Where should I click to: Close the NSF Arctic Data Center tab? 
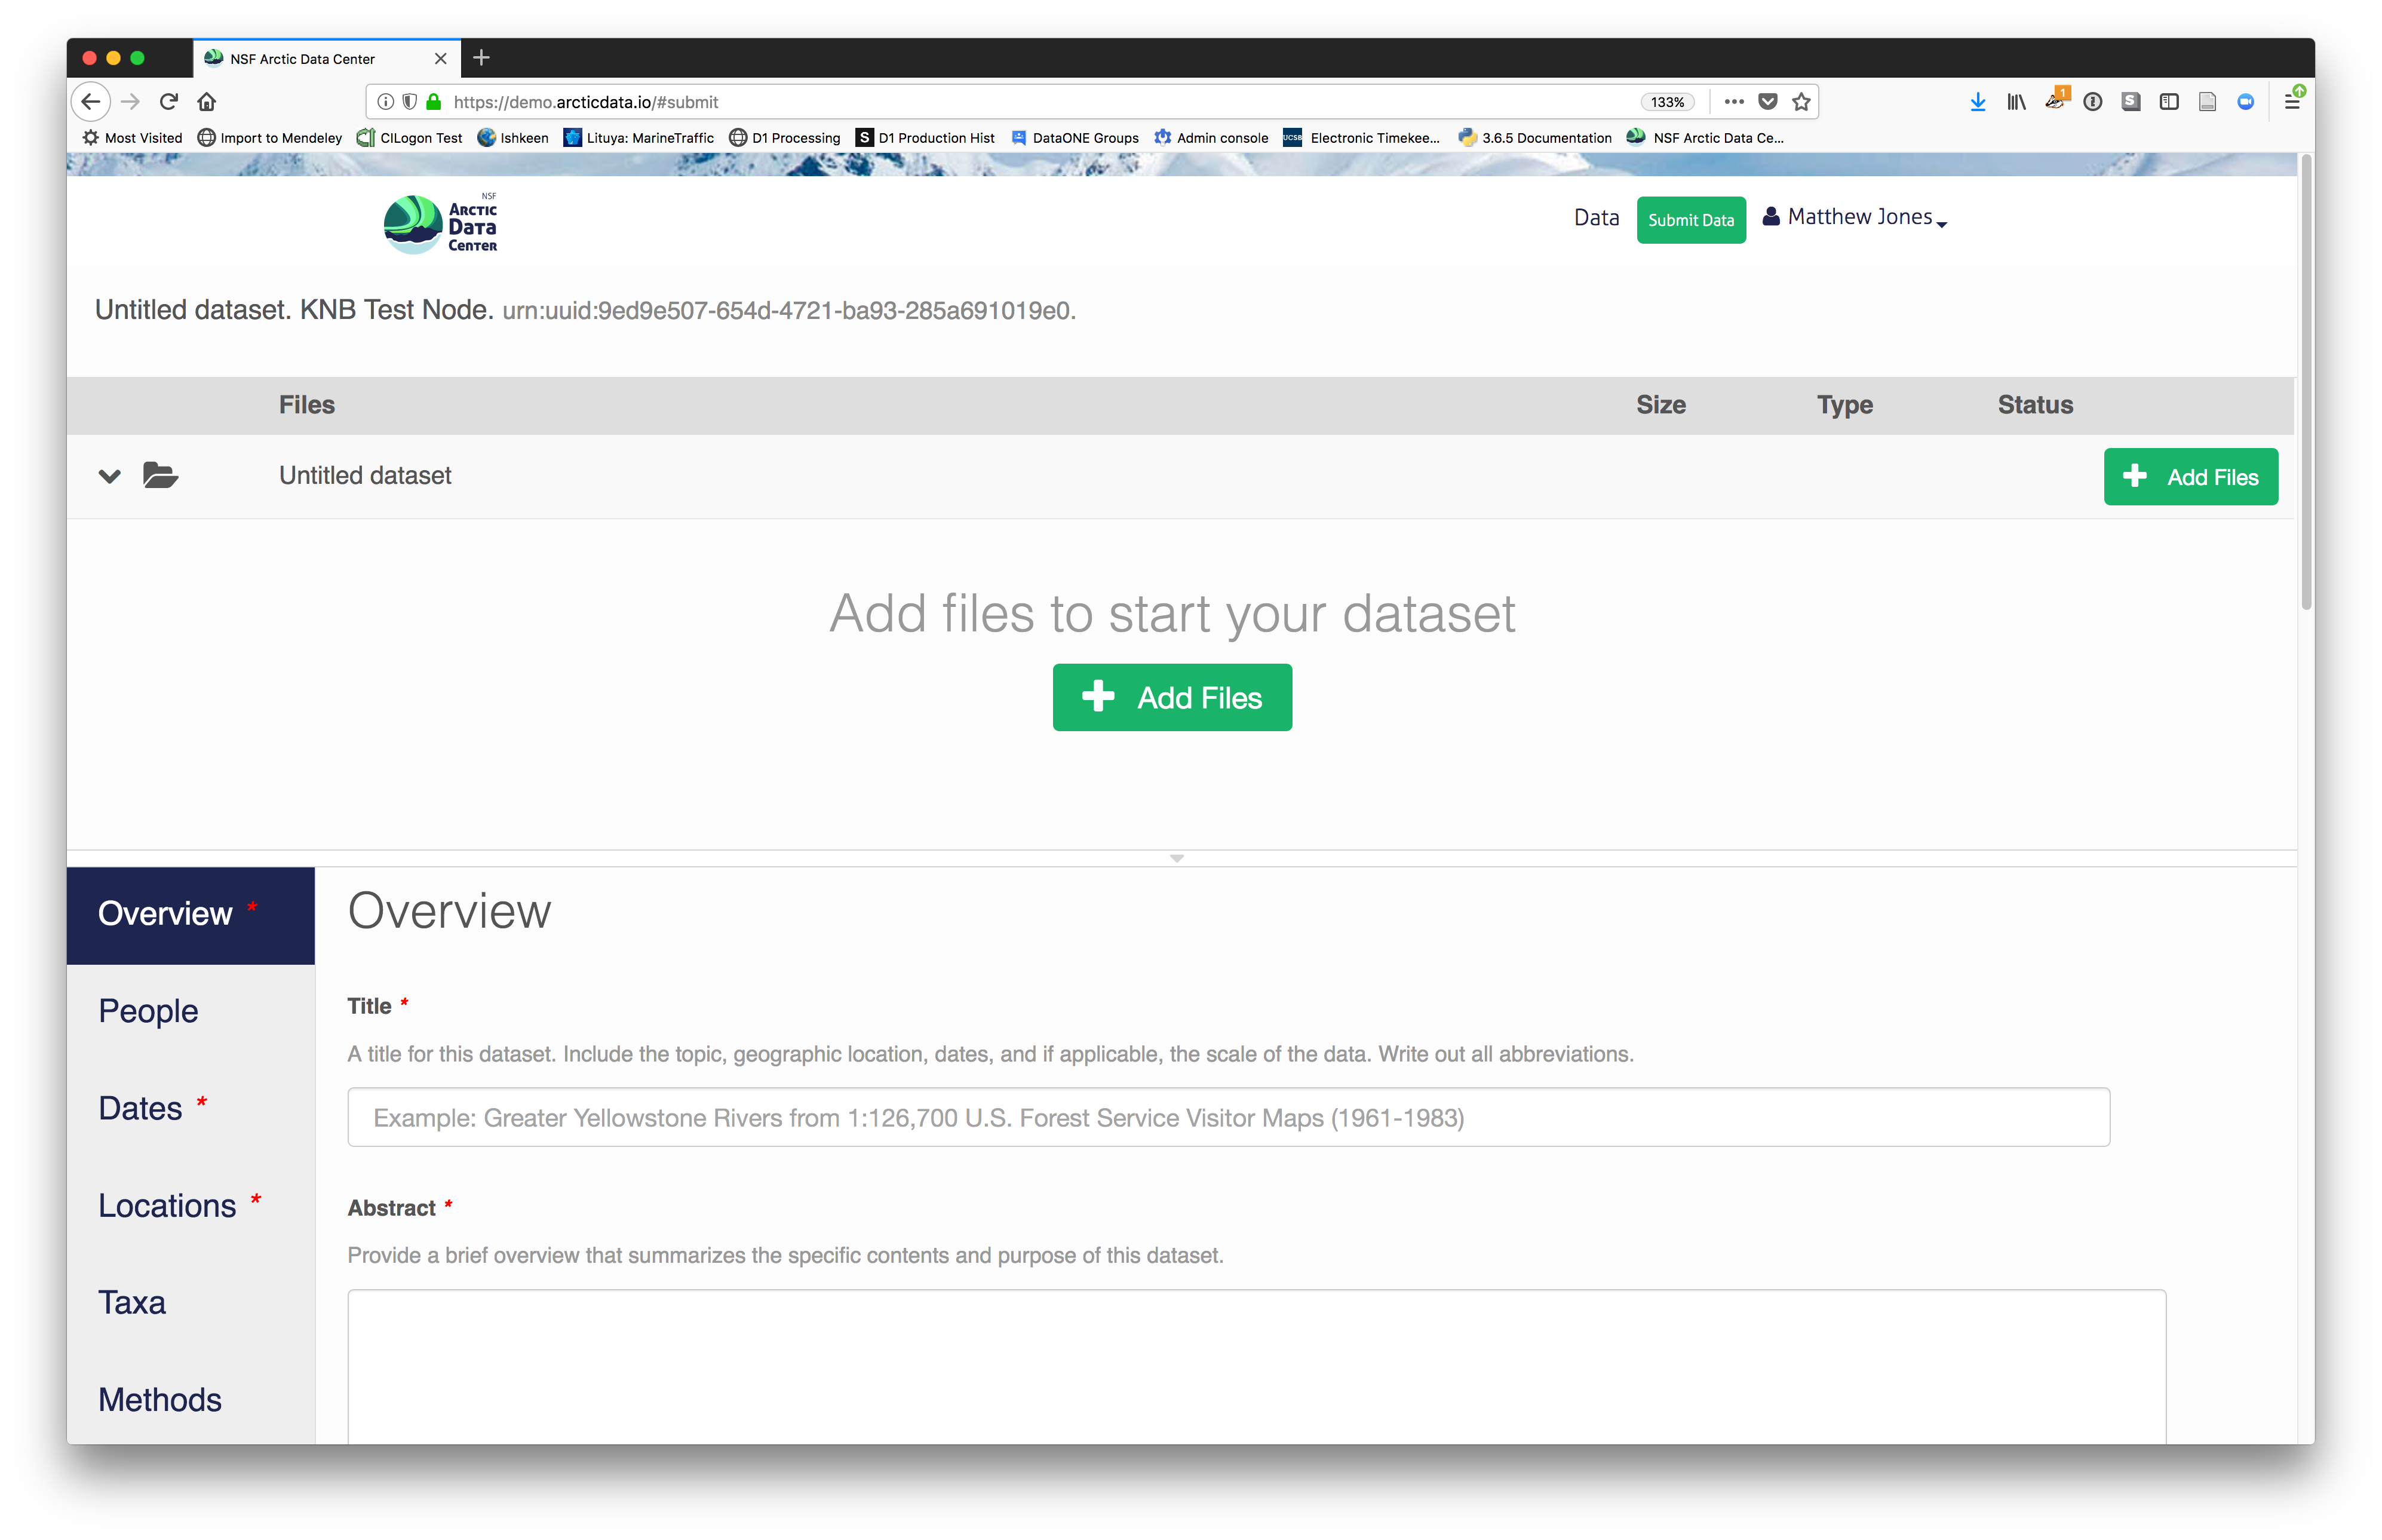[441, 59]
